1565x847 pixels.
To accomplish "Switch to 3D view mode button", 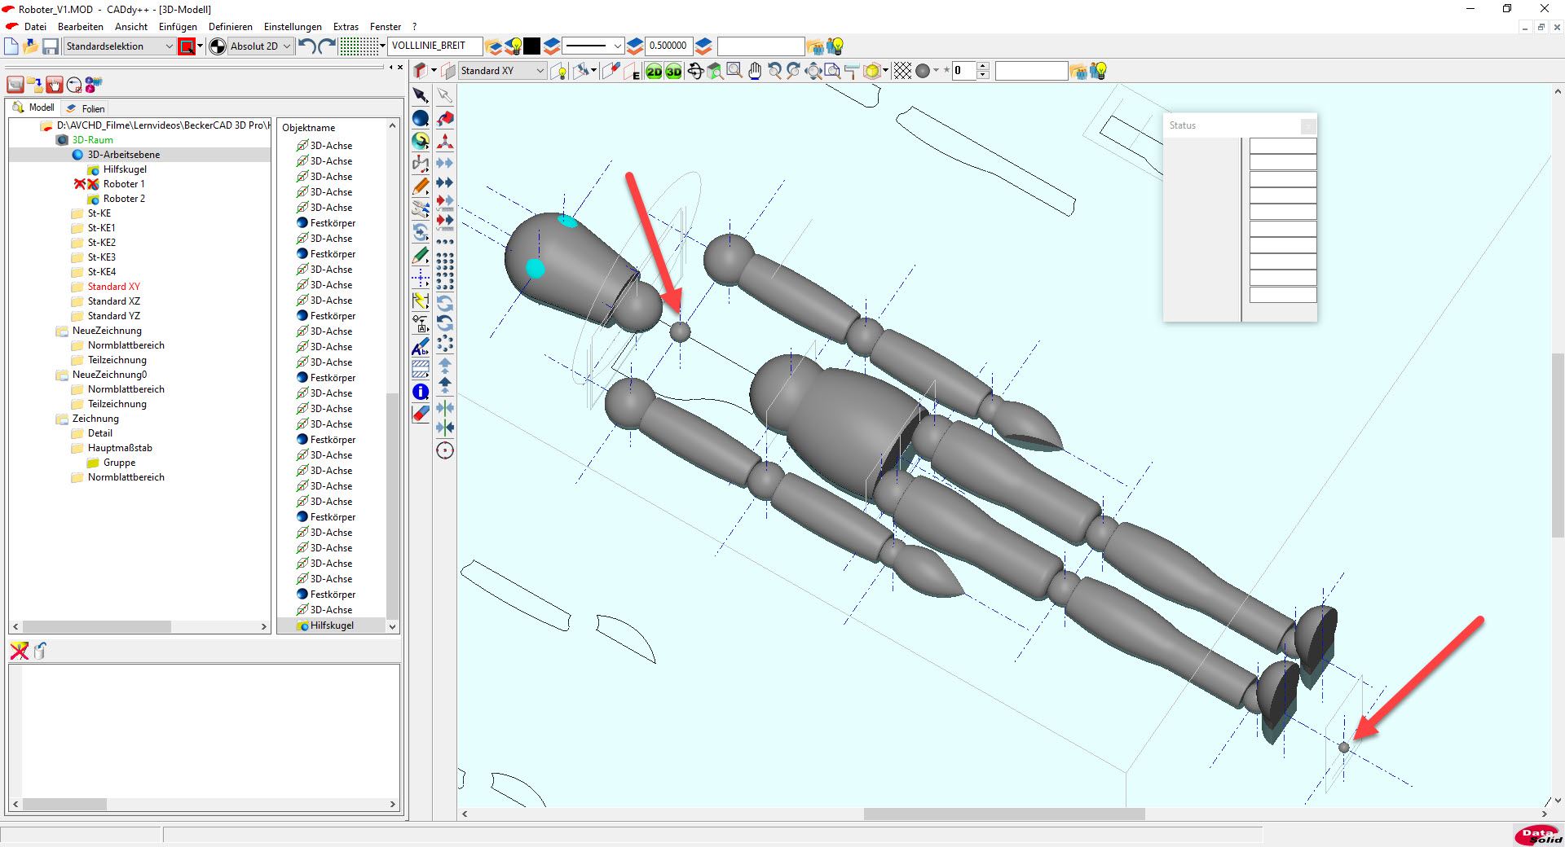I will point(673,72).
